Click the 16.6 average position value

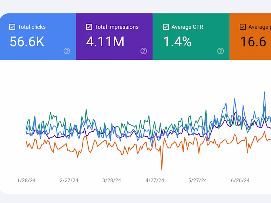tap(253, 42)
